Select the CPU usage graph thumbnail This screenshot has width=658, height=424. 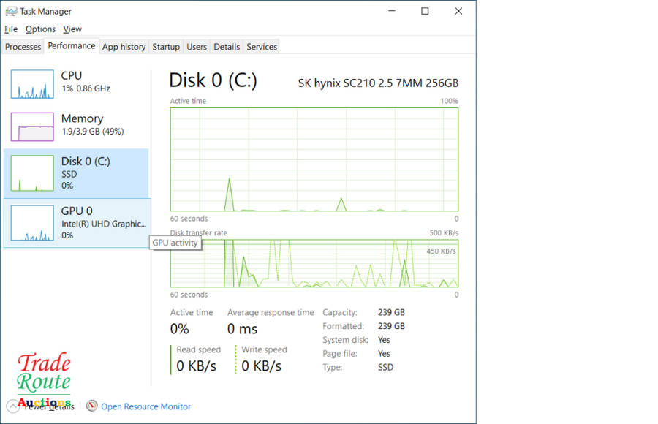pyautogui.click(x=32, y=84)
